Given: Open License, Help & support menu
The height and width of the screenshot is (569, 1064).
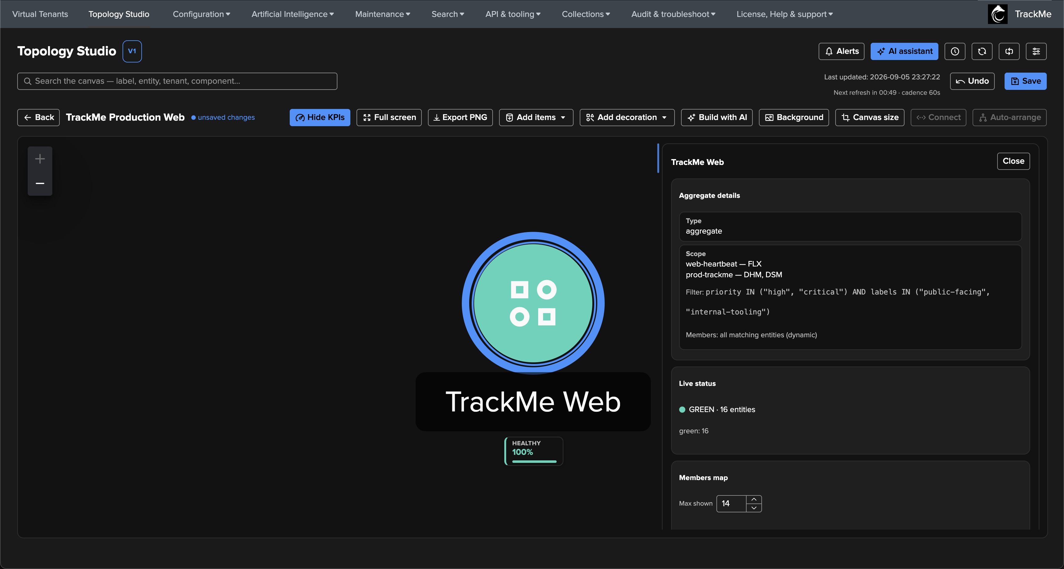Looking at the screenshot, I should (x=784, y=14).
